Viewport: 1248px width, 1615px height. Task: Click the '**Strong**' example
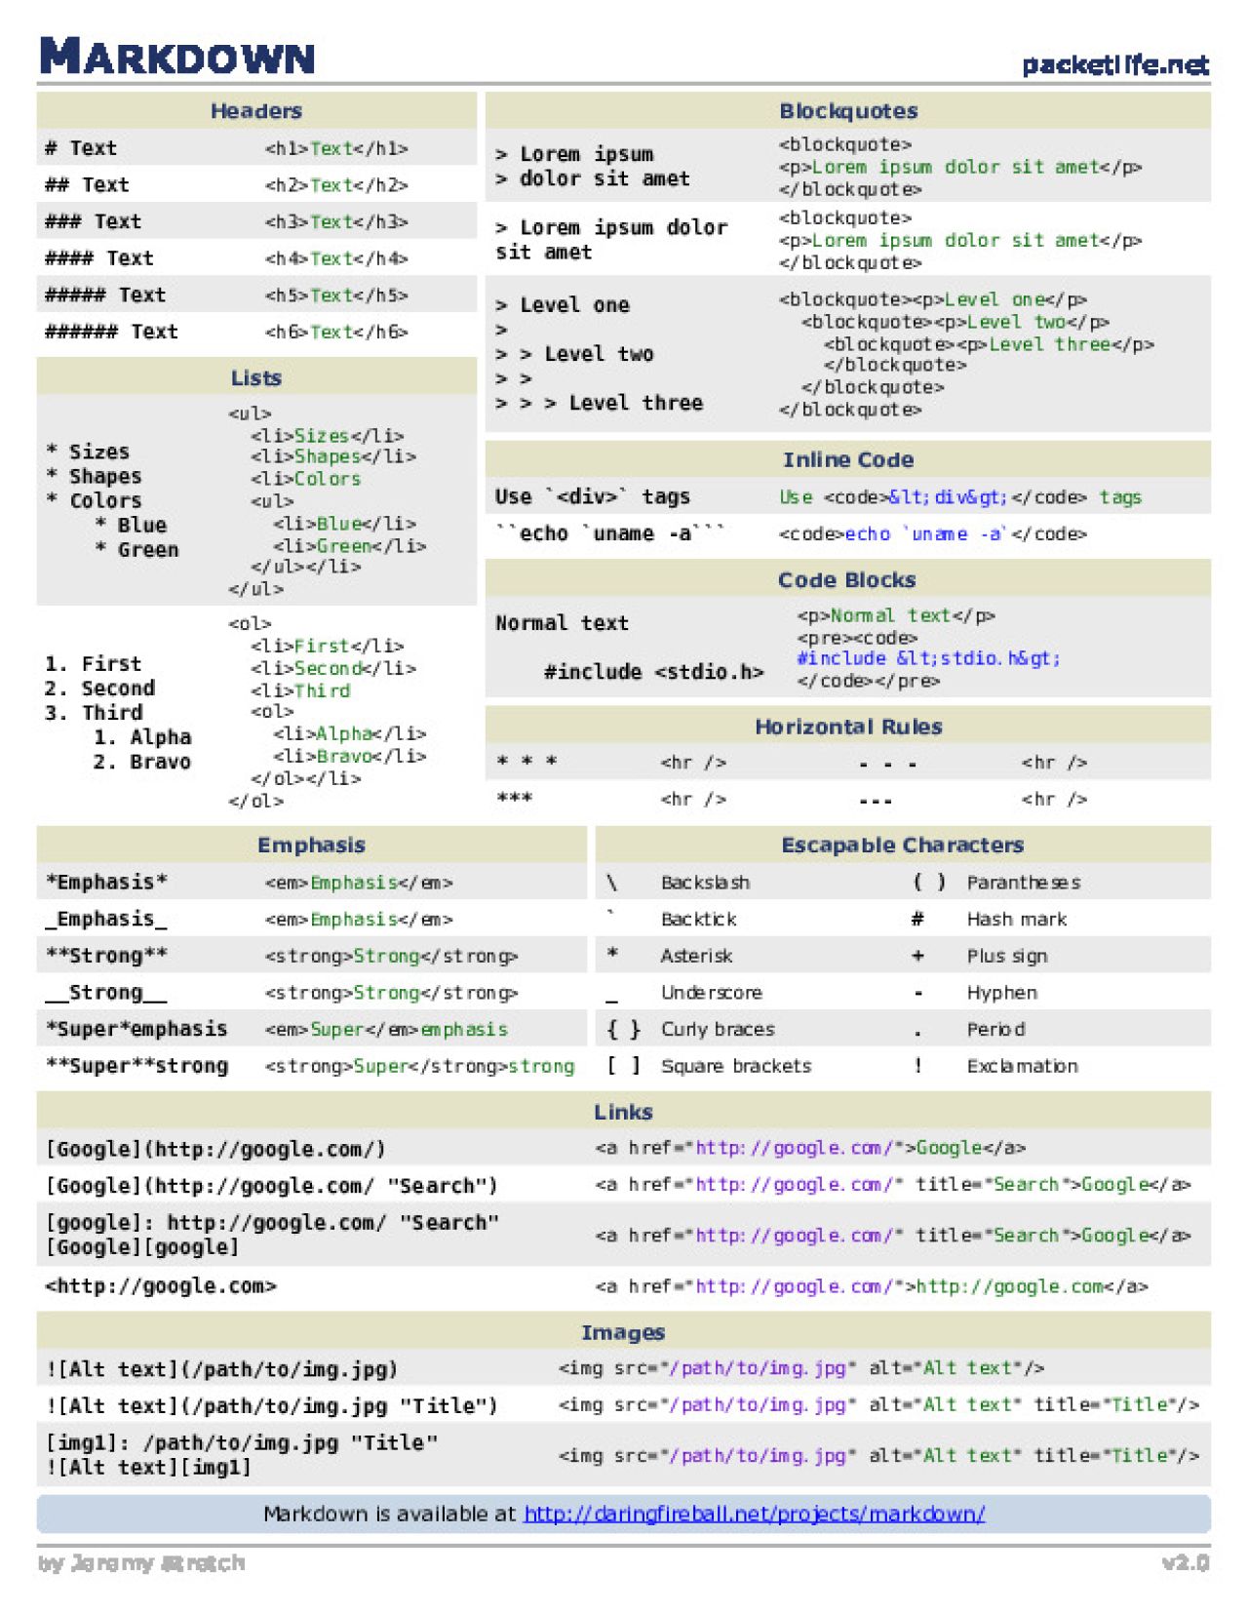pos(106,956)
